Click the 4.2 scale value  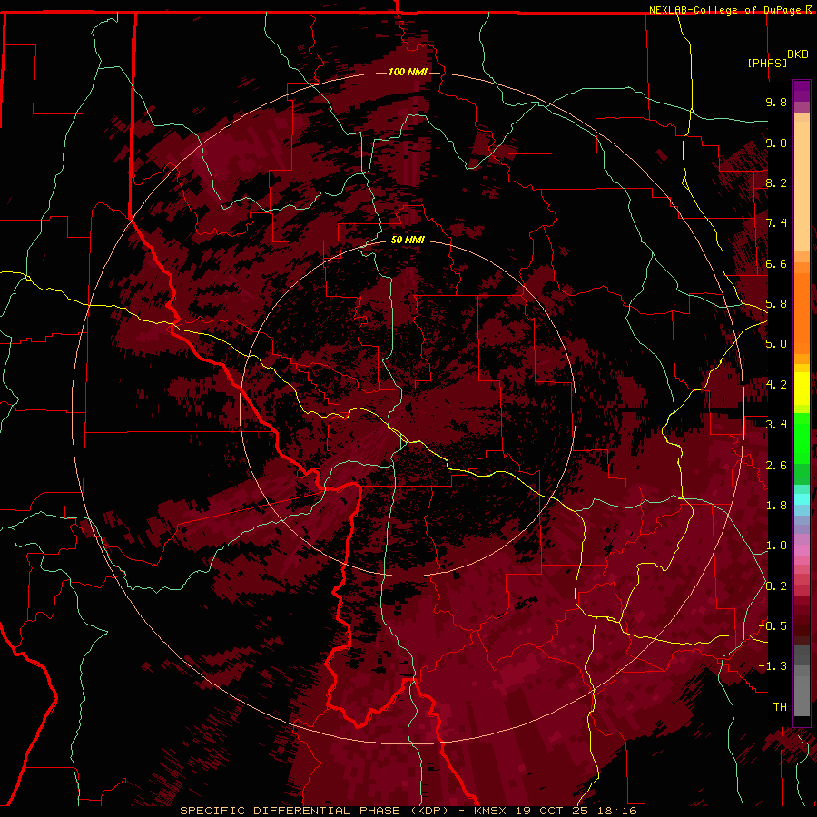[x=776, y=385]
